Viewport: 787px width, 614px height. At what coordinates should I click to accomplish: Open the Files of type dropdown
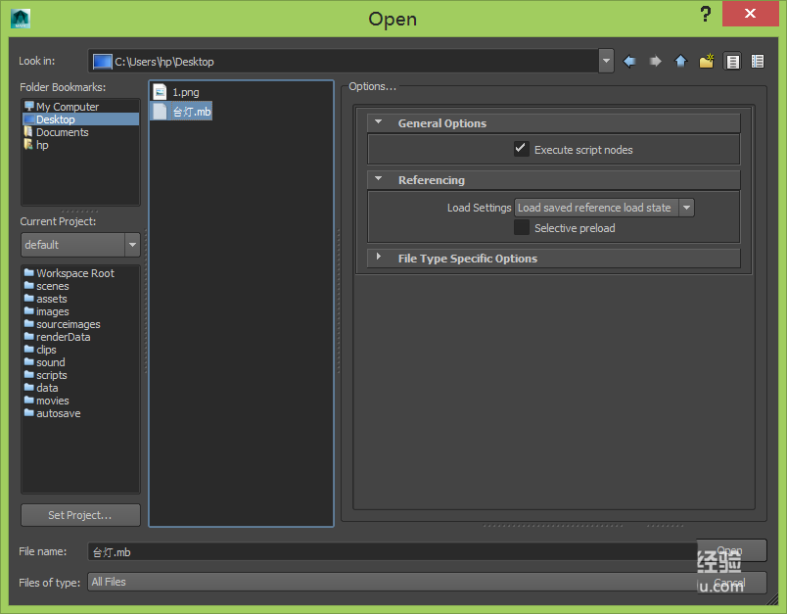click(x=392, y=582)
